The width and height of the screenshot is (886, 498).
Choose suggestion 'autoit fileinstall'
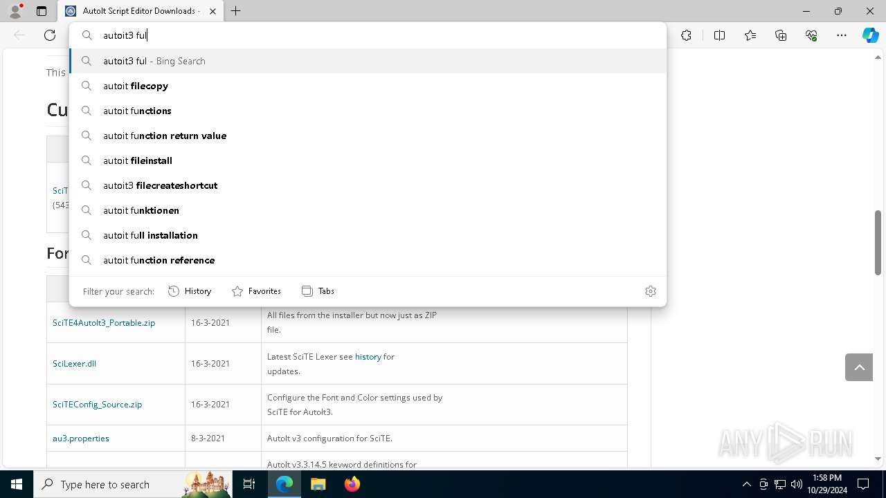click(x=368, y=160)
